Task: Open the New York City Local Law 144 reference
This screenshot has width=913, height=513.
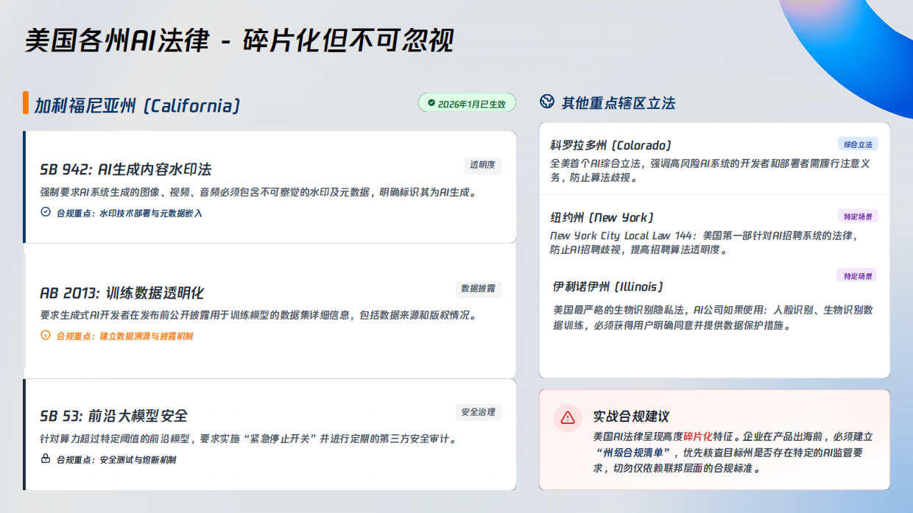Action: (644, 236)
